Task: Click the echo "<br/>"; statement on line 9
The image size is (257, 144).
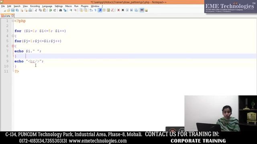Action: [x=29, y=61]
